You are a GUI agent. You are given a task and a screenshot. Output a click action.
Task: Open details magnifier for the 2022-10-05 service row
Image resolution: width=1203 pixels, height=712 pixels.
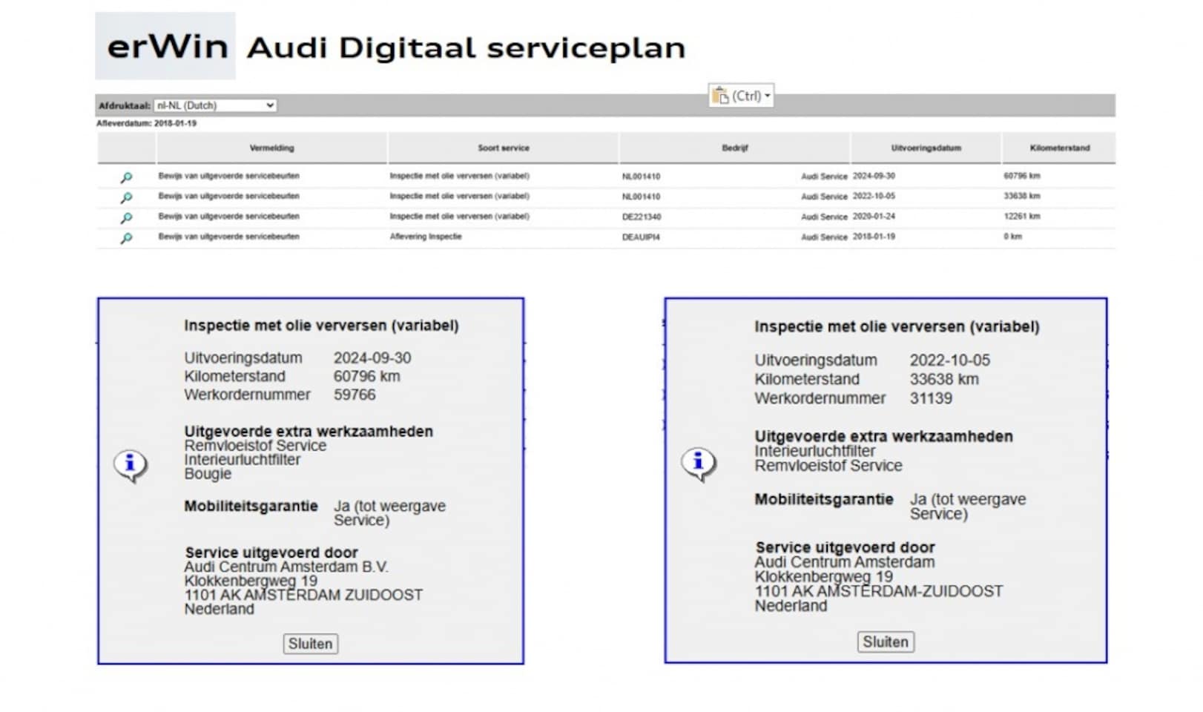point(126,197)
